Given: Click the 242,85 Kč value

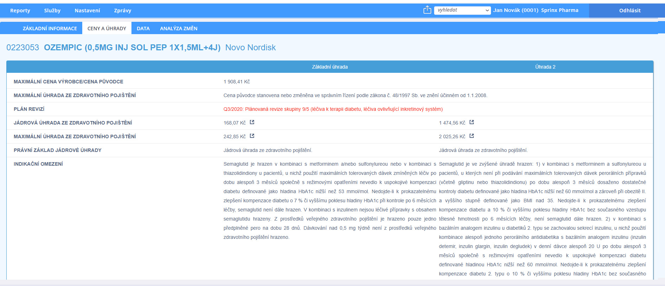Looking at the screenshot, I should coord(234,136).
